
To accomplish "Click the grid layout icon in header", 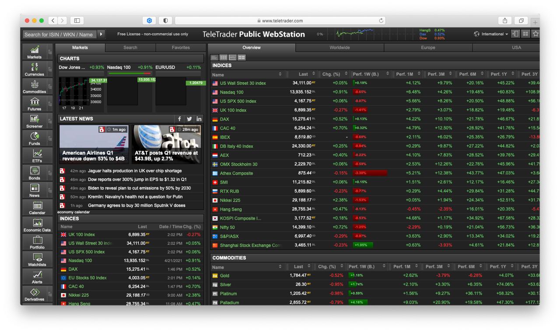I will pos(525,34).
